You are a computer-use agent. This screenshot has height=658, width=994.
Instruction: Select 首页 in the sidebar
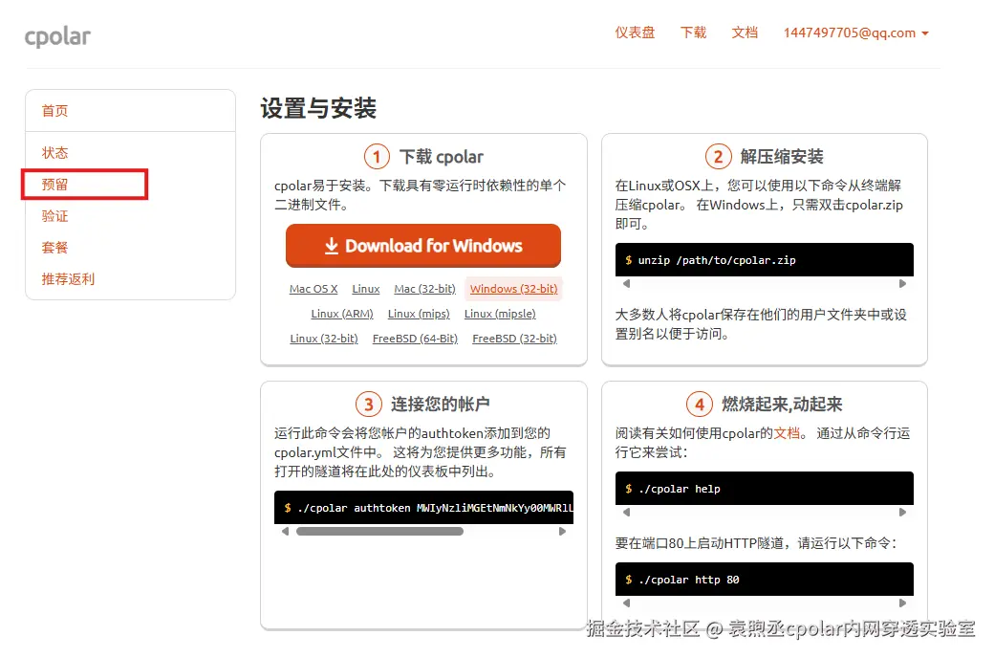coord(54,110)
